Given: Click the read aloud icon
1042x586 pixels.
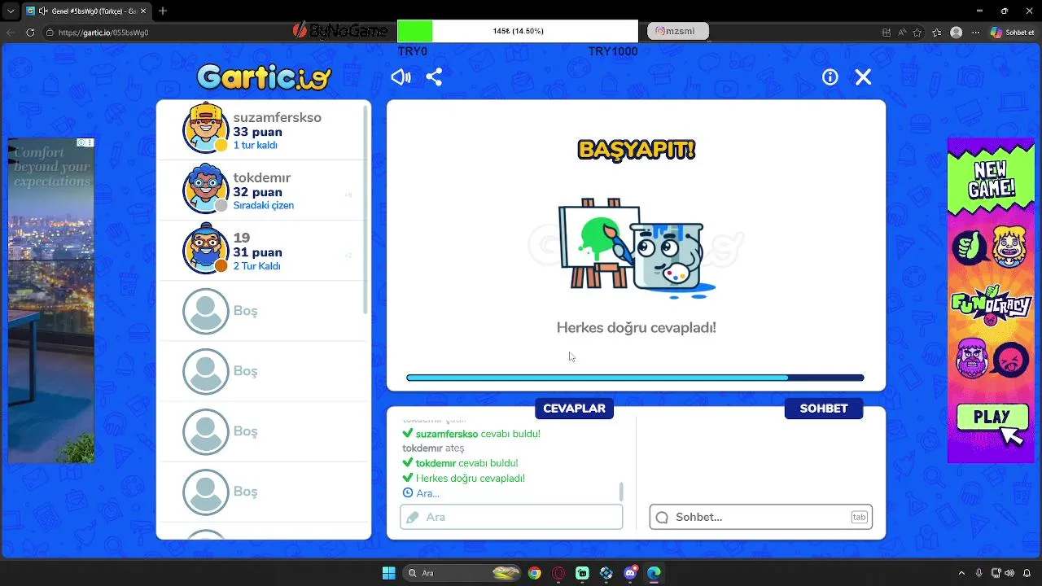Looking at the screenshot, I should (902, 33).
